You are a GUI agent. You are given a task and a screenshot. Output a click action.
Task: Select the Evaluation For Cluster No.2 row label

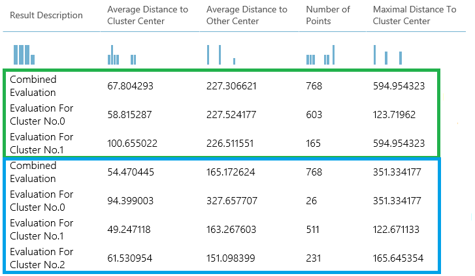pyautogui.click(x=42, y=258)
